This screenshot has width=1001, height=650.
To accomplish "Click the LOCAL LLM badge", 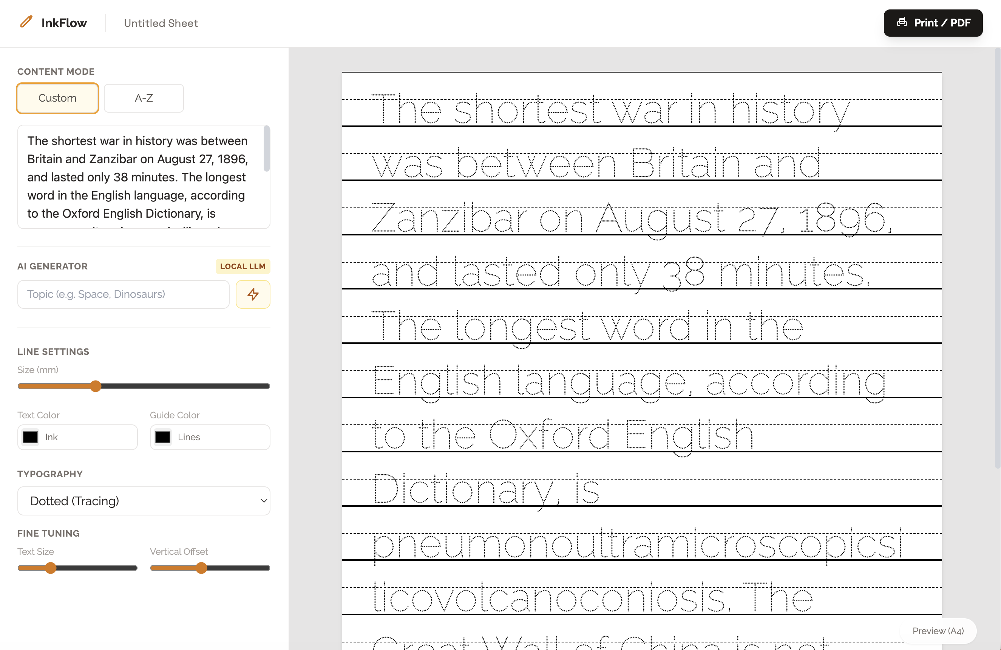I will 243,266.
